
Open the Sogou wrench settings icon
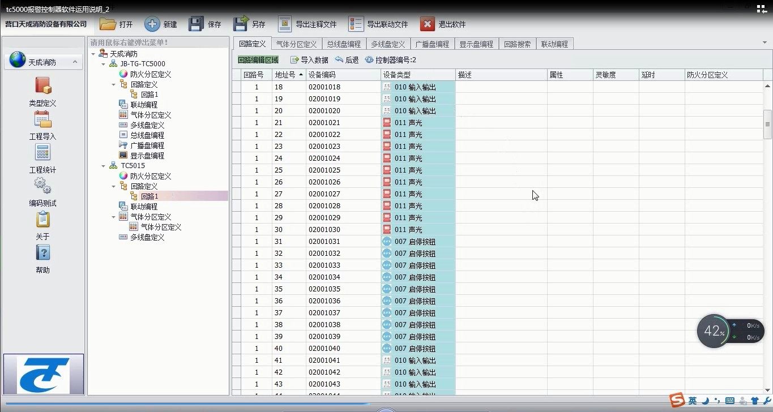pyautogui.click(x=768, y=401)
